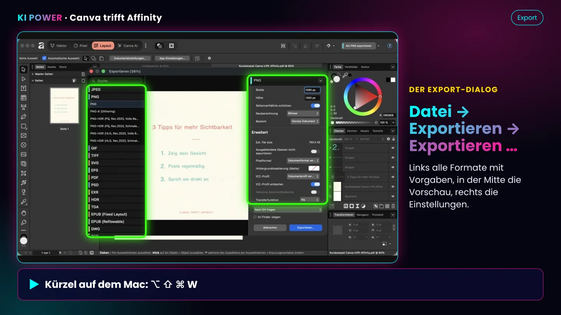
Task: Pick the Pen tool in the left toolbar
Action: coord(24,117)
